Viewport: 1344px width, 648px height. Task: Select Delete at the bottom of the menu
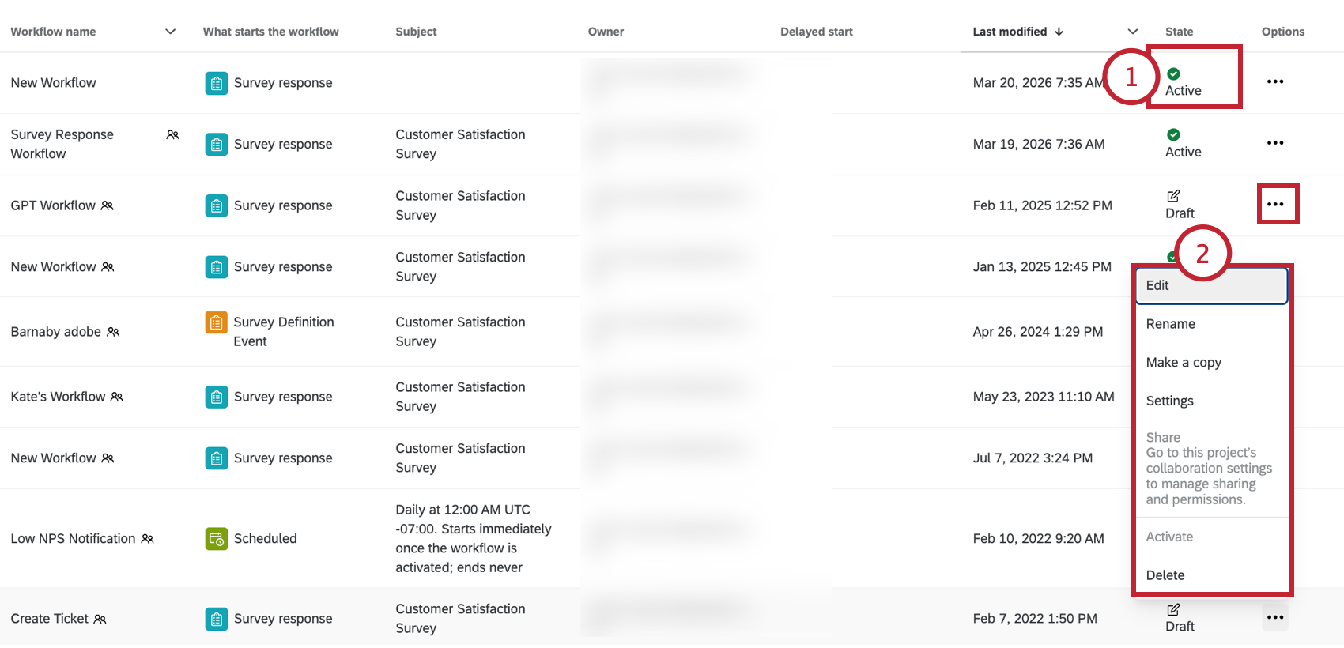point(1165,575)
